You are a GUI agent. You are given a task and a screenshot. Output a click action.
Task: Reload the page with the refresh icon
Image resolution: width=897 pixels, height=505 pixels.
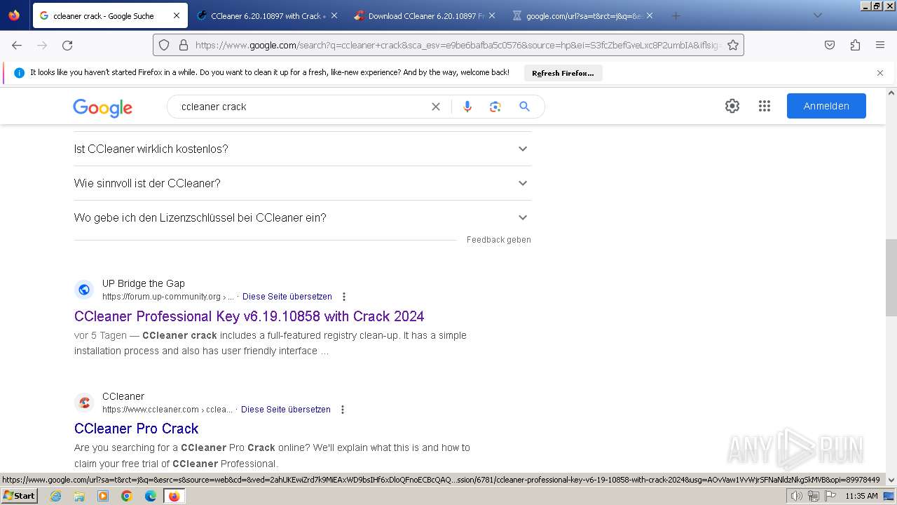pos(67,45)
